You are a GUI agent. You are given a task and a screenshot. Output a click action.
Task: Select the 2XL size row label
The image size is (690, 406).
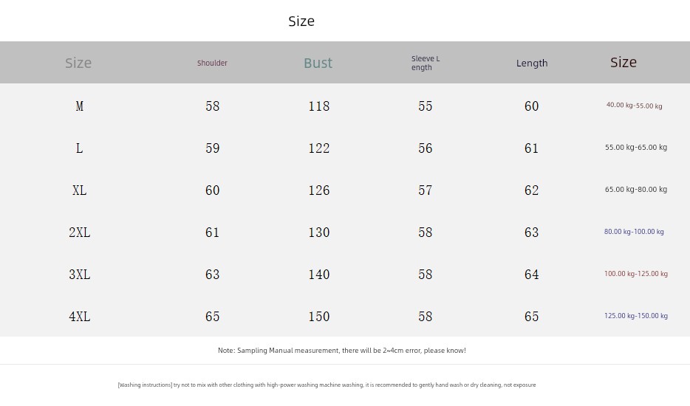[x=79, y=233]
